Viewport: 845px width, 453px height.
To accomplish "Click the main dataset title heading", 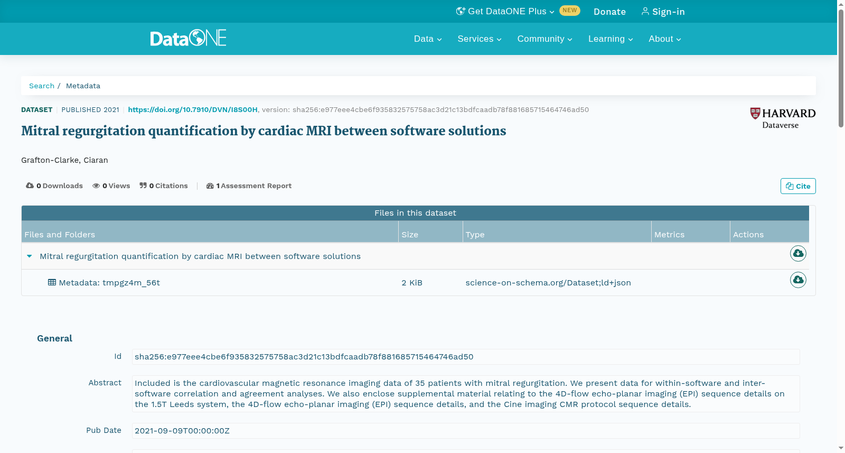I will 264,131.
